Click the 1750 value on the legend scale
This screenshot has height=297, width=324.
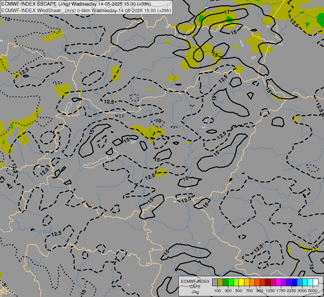click(281, 291)
